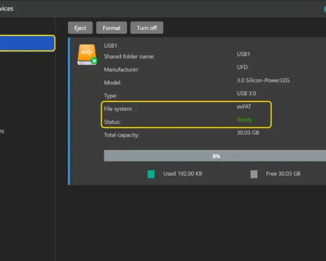326x261 pixels.
Task: Click the green Ready status value
Action: pos(244,120)
